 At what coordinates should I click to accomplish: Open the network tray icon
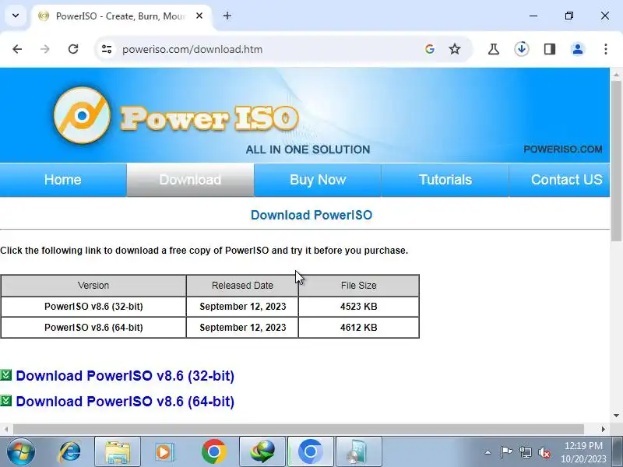526,452
